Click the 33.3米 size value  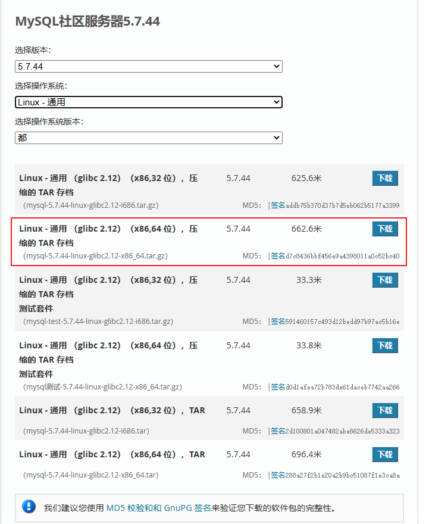coord(309,280)
